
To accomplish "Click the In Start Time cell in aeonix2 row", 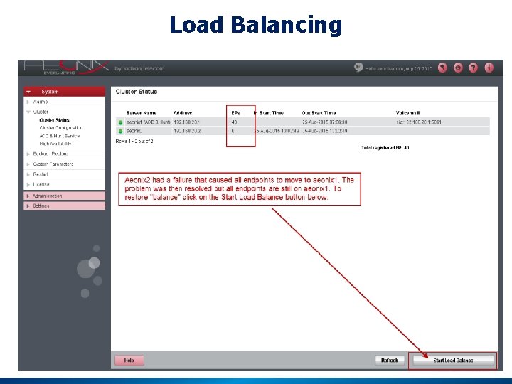I will pyautogui.click(x=276, y=131).
